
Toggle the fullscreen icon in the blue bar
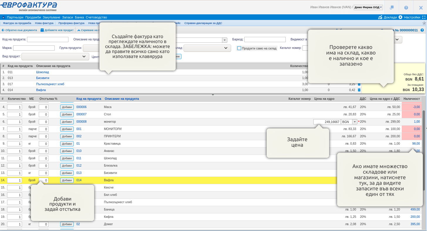pyautogui.click(x=424, y=17)
